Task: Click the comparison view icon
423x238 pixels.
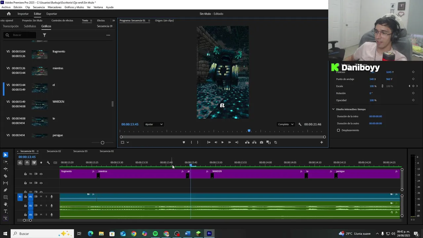Action: click(x=268, y=142)
